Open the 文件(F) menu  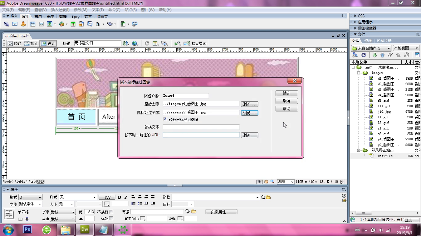8,10
